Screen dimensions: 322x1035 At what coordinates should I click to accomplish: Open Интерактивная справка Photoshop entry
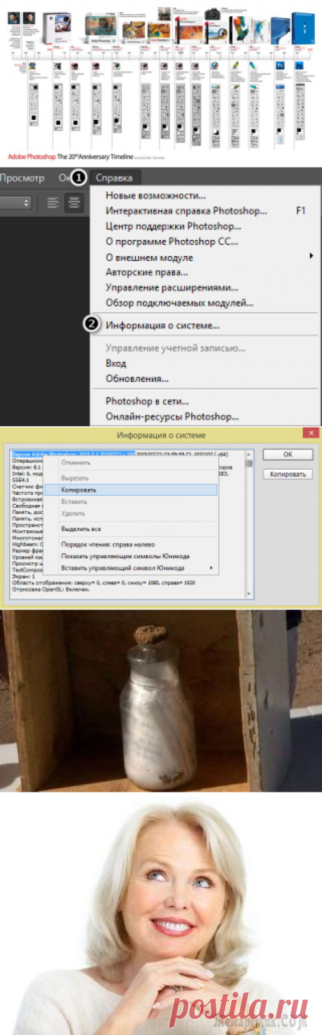(x=186, y=211)
